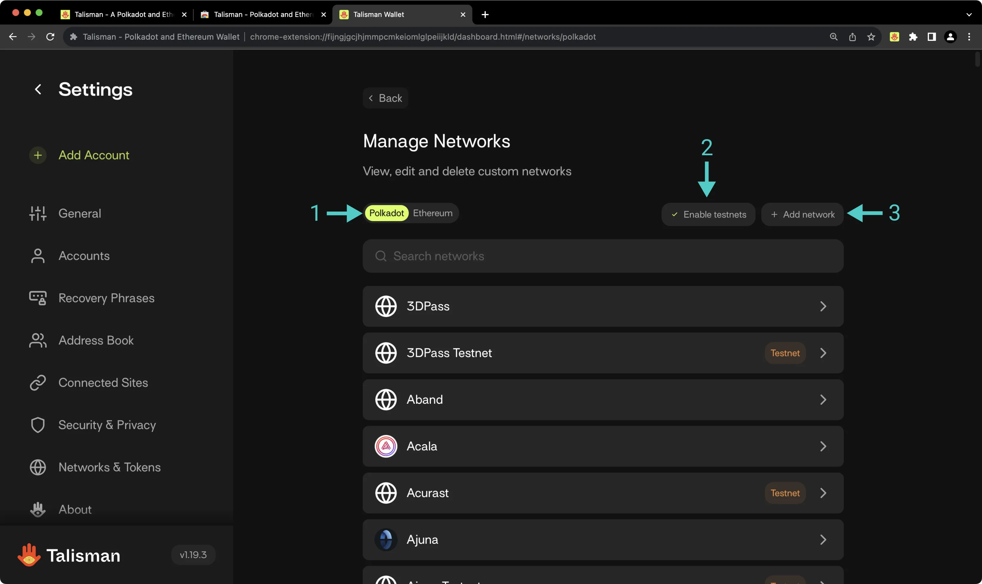Open Talisman extension icon in Chrome toolbar
Viewport: 982px width, 584px height.
pyautogui.click(x=894, y=37)
